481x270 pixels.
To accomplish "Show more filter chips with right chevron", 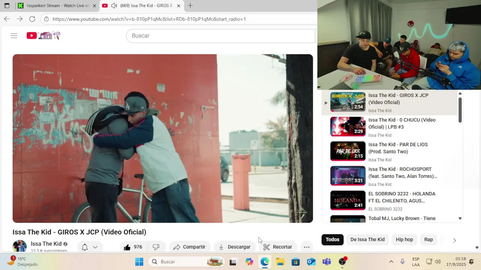I will [x=454, y=240].
